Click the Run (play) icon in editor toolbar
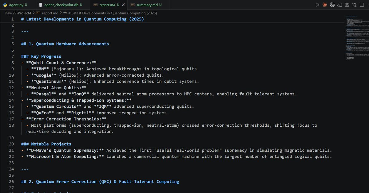 (318, 5)
